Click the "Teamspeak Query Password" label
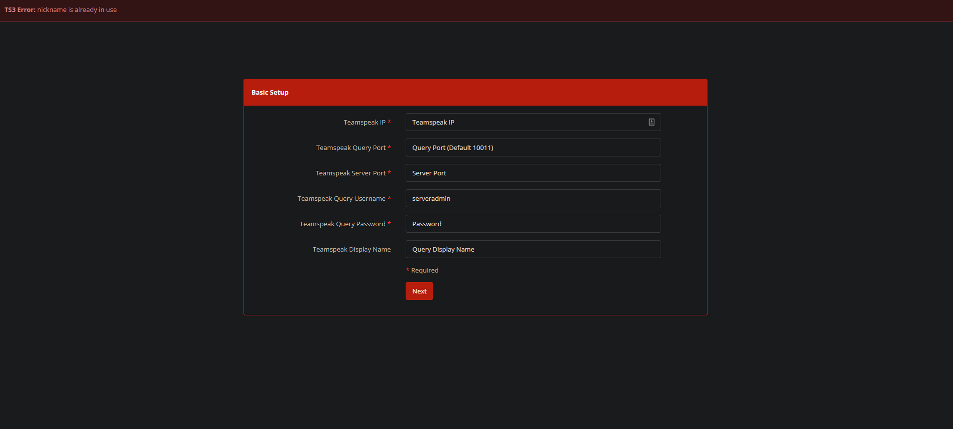 click(342, 224)
